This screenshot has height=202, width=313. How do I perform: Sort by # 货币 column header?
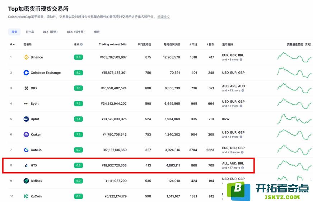click(210, 44)
